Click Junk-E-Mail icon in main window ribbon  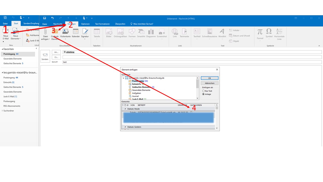click(x=28, y=40)
